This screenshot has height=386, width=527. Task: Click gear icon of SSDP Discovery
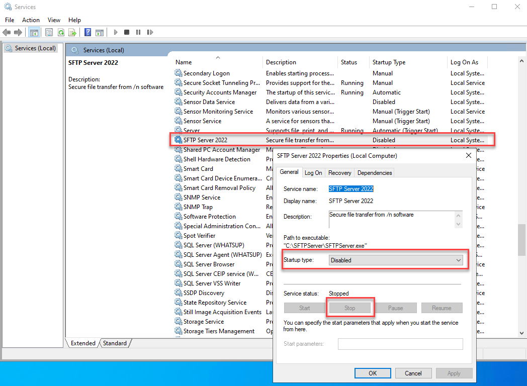[x=179, y=293]
